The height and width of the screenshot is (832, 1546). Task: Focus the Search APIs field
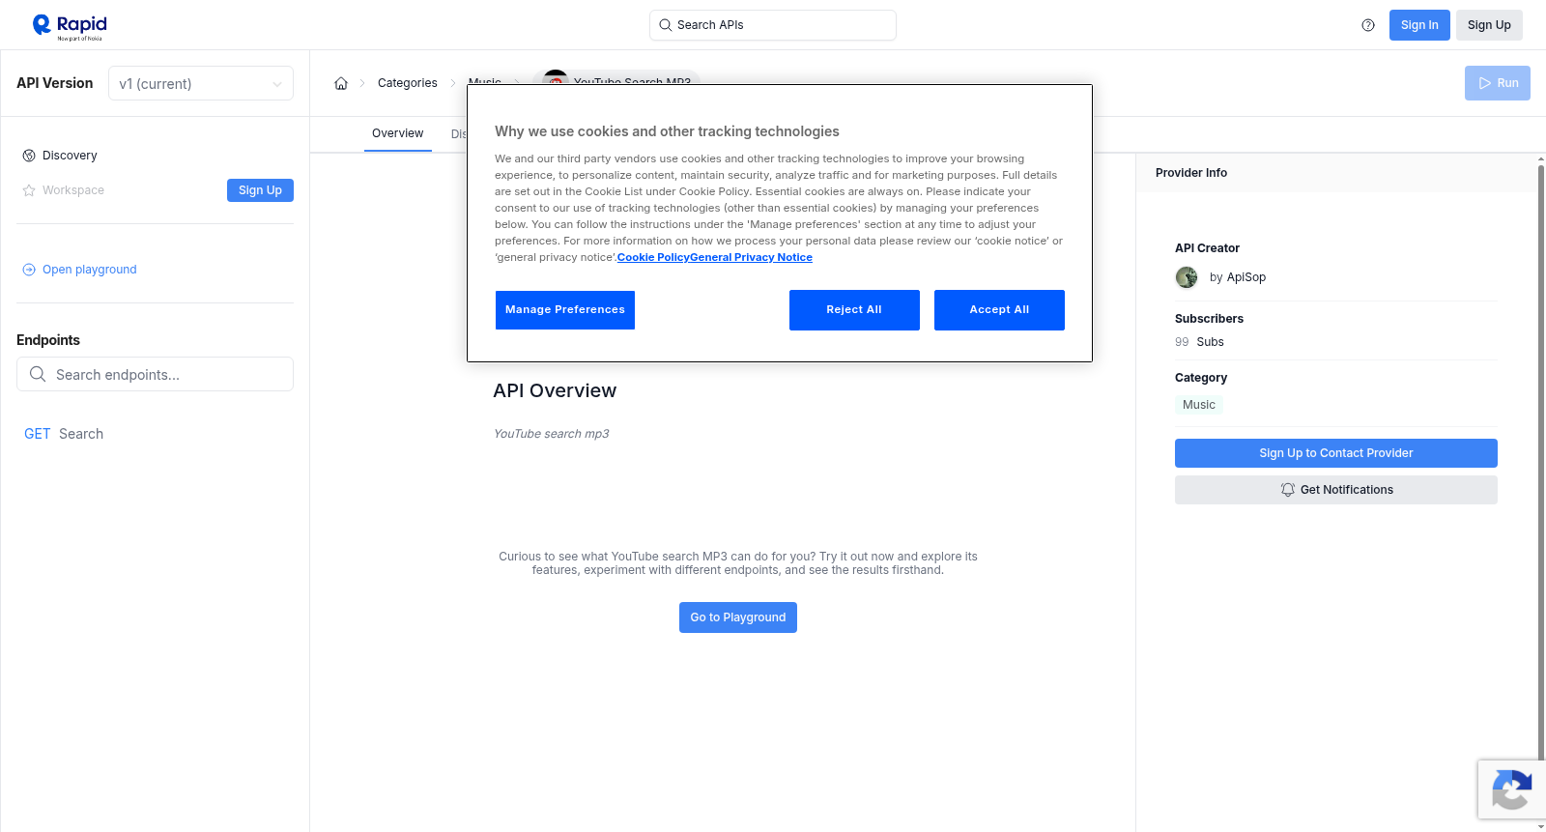[x=773, y=25]
